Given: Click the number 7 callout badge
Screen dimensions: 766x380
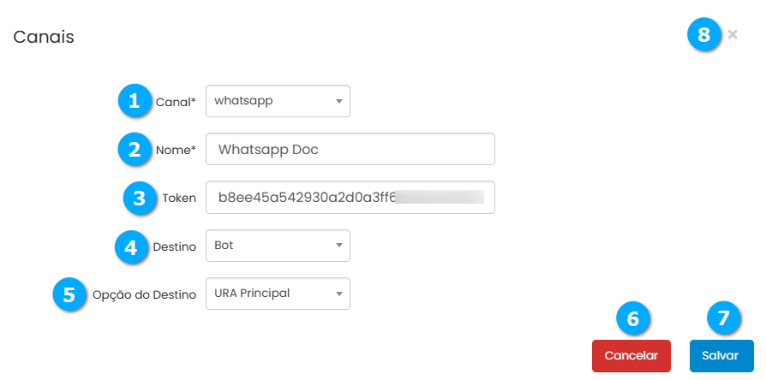Looking at the screenshot, I should (723, 318).
